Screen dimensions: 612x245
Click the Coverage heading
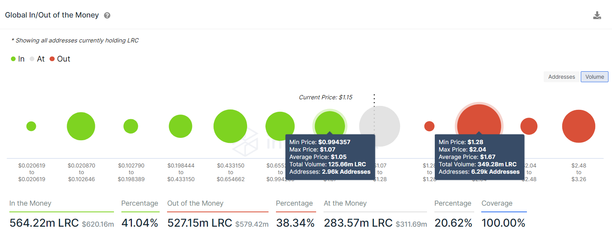click(497, 203)
